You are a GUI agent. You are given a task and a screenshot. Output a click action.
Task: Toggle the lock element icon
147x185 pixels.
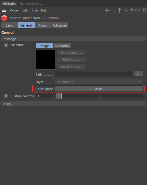132,10
